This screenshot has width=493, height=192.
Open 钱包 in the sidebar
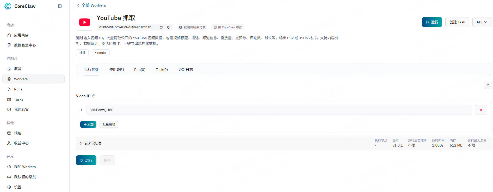(x=18, y=133)
